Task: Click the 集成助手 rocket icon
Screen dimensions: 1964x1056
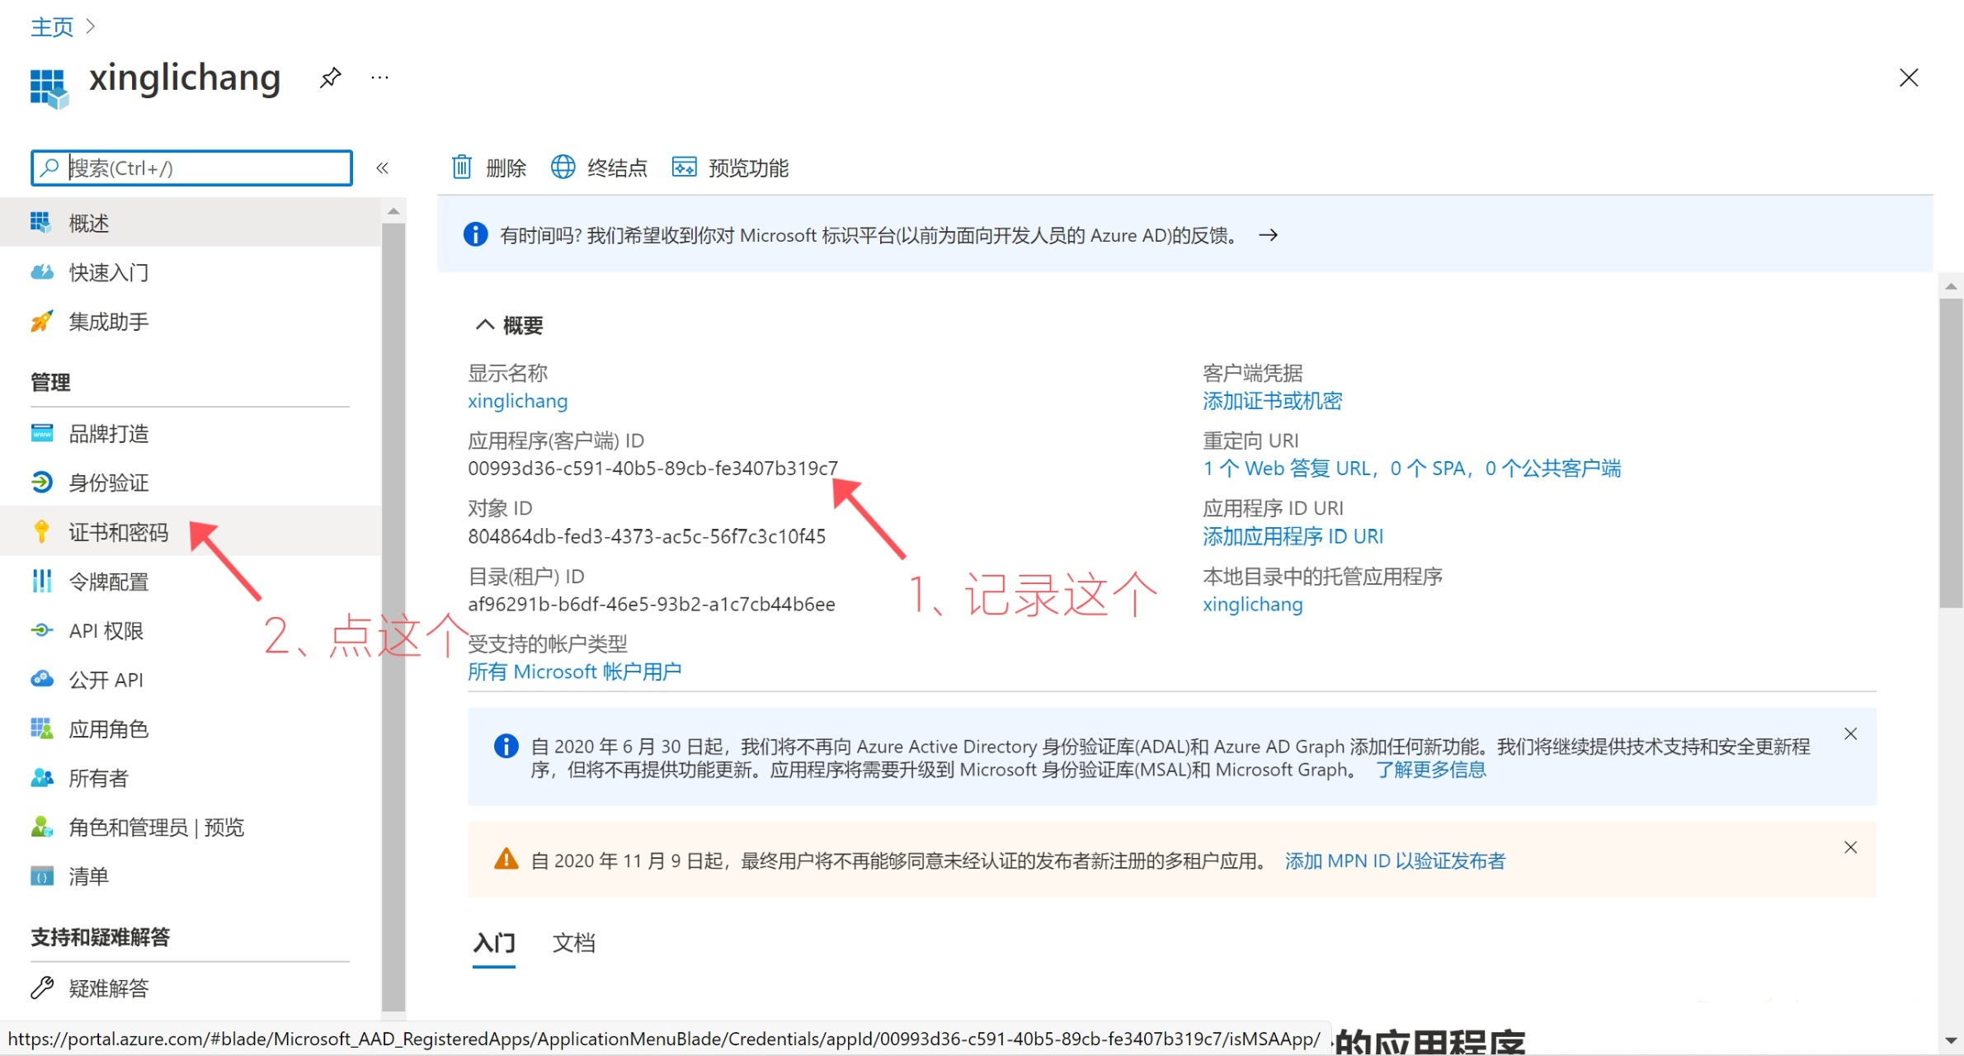Action: point(42,321)
